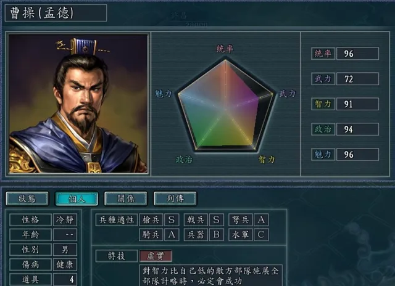Viewport: 395px width, 286px height.
Task: Open the 狀態 status tab
Action: (27, 198)
